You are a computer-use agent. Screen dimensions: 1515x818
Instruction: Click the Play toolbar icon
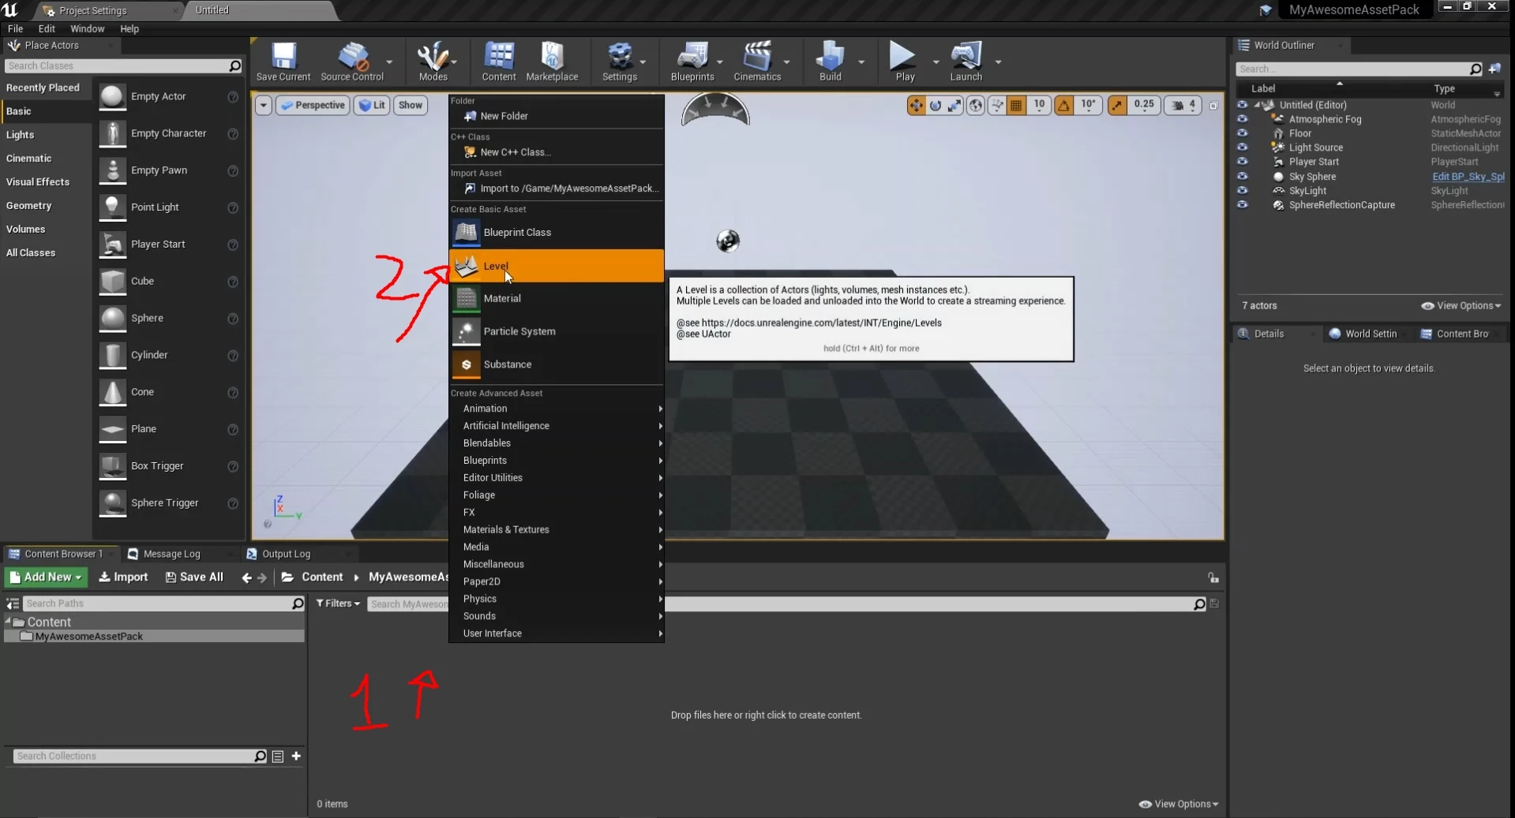[x=905, y=62]
